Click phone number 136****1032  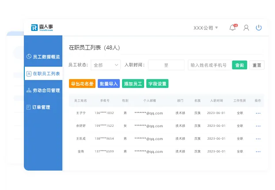pyautogui.click(x=104, y=113)
